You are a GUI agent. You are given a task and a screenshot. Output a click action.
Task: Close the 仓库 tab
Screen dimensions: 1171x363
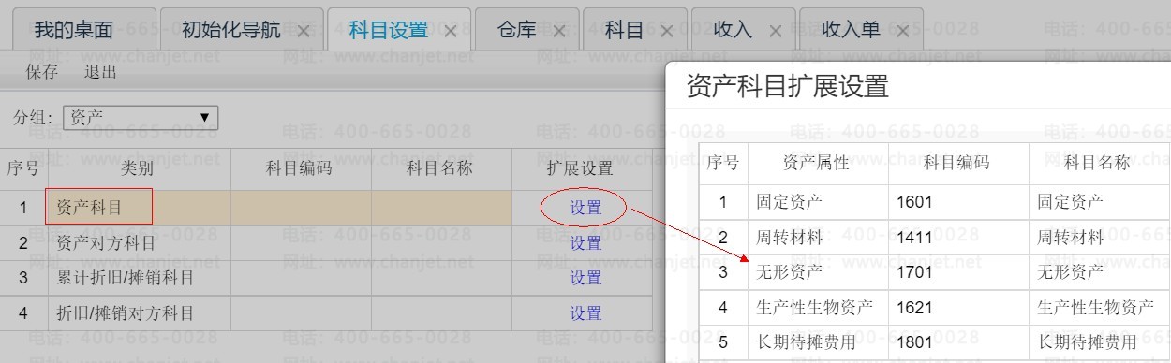(x=559, y=31)
